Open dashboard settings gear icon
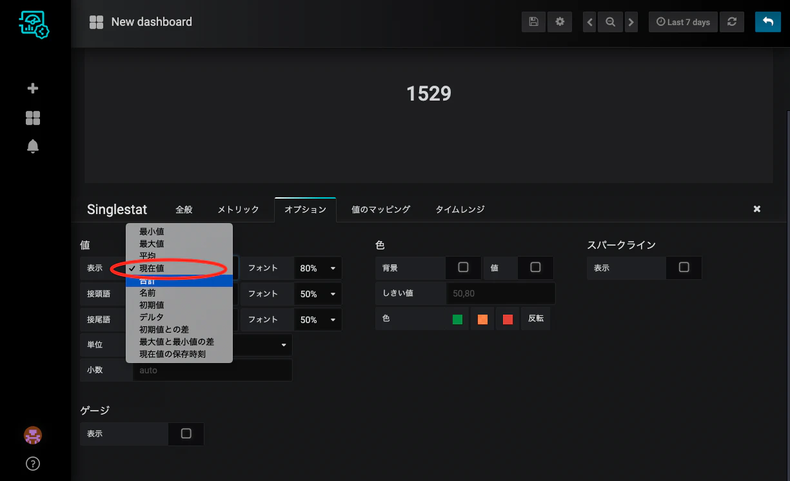 [560, 22]
